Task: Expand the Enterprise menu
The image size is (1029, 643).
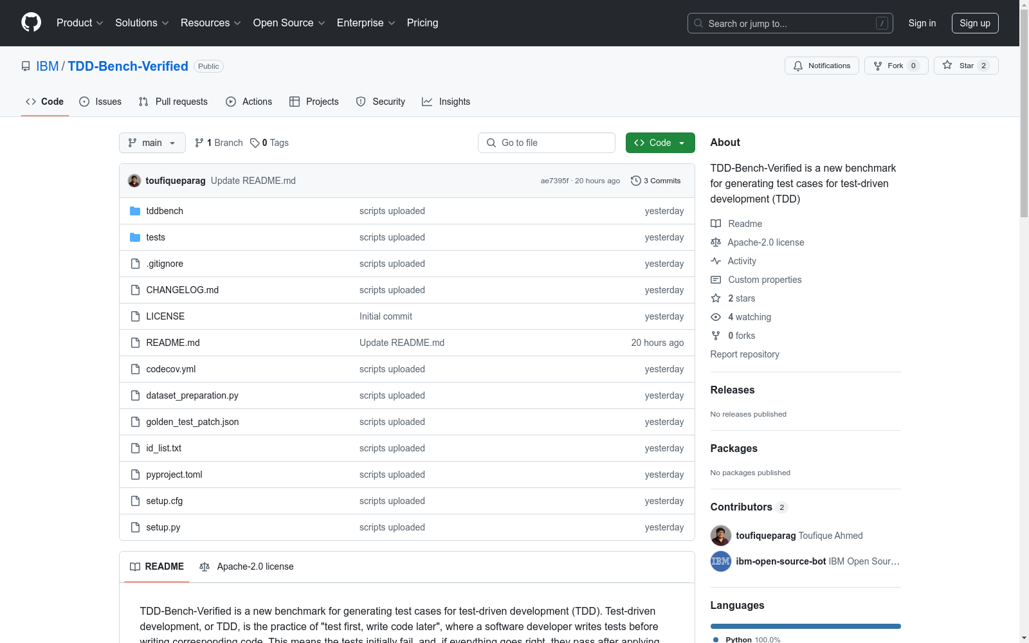Action: [366, 23]
